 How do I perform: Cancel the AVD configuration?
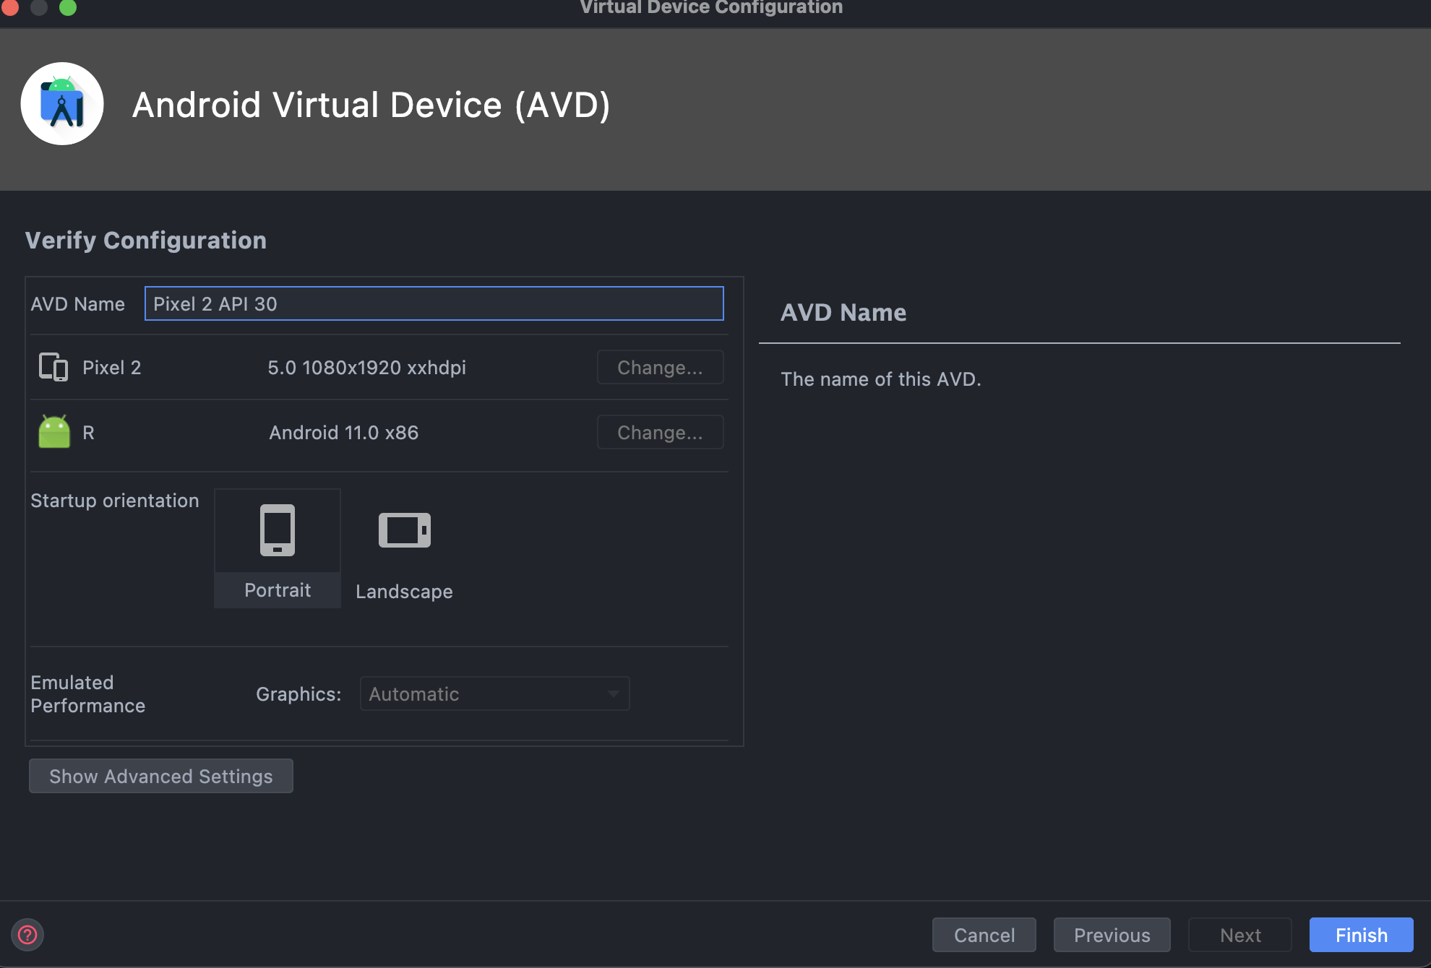[984, 935]
